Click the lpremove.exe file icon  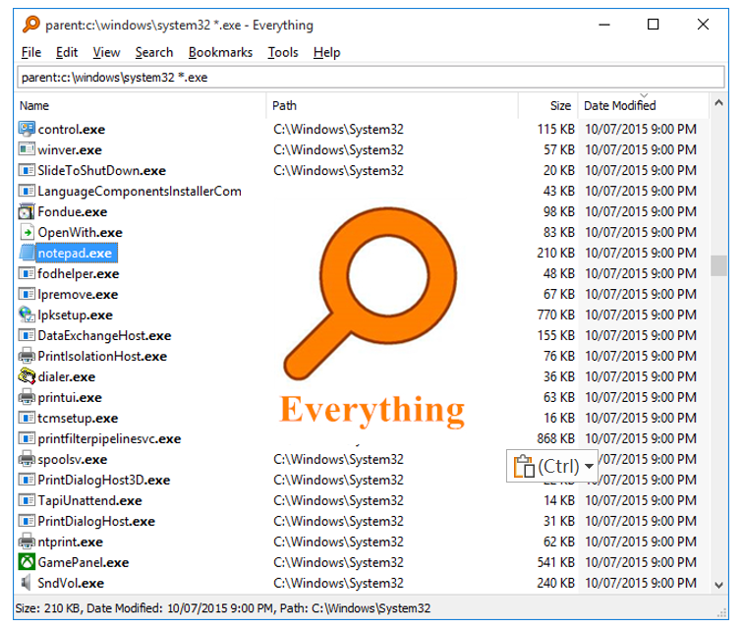(x=27, y=294)
